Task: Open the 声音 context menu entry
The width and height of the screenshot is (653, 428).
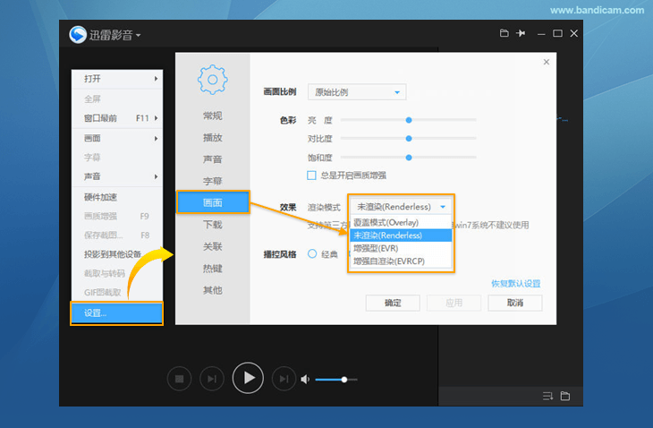Action: click(x=117, y=176)
